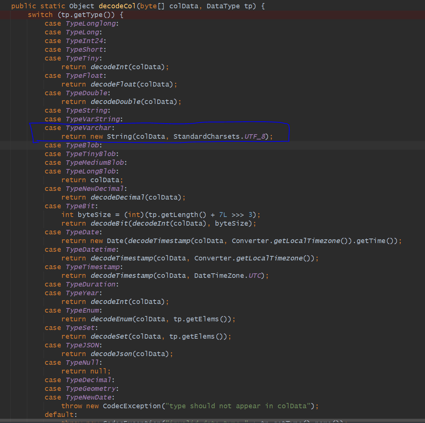Image resolution: width=425 pixels, height=423 pixels.
Task: Click the CodecException constructor call
Action: [x=132, y=406]
